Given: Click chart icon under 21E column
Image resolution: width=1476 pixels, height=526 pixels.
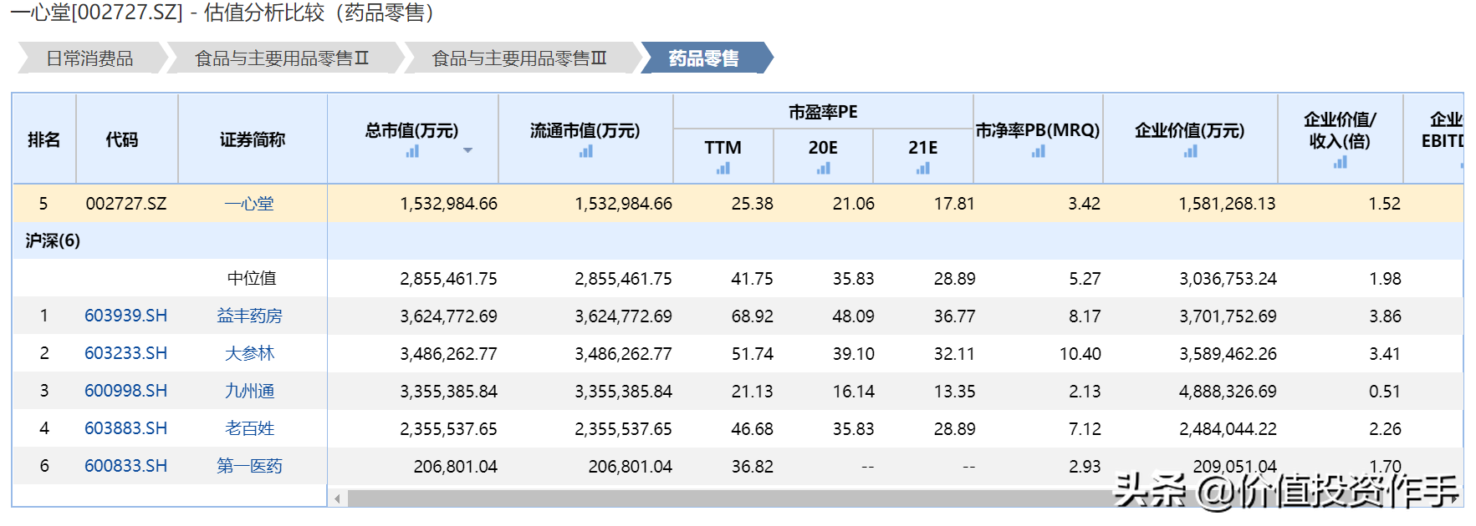Looking at the screenshot, I should click(x=923, y=168).
